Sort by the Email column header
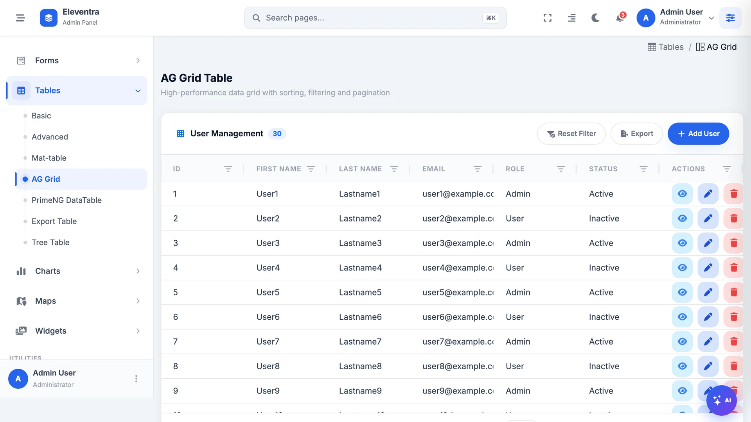751x422 pixels. tap(433, 169)
